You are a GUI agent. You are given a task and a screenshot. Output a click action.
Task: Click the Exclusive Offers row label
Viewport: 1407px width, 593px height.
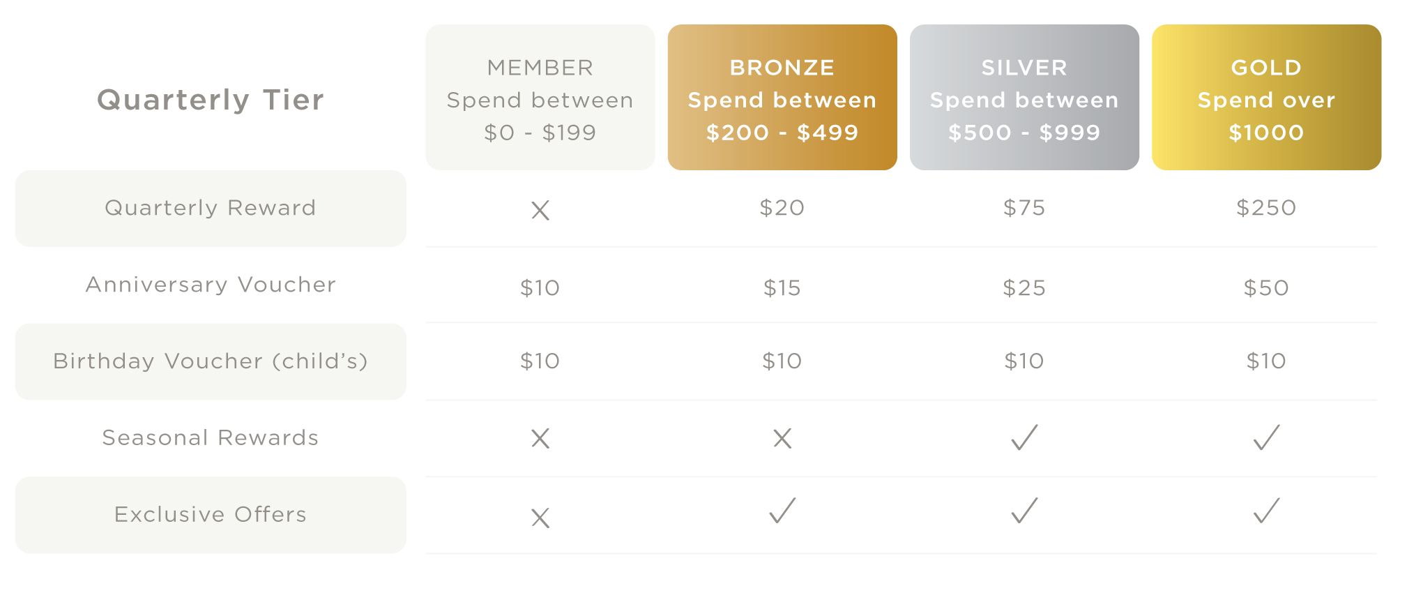click(211, 515)
